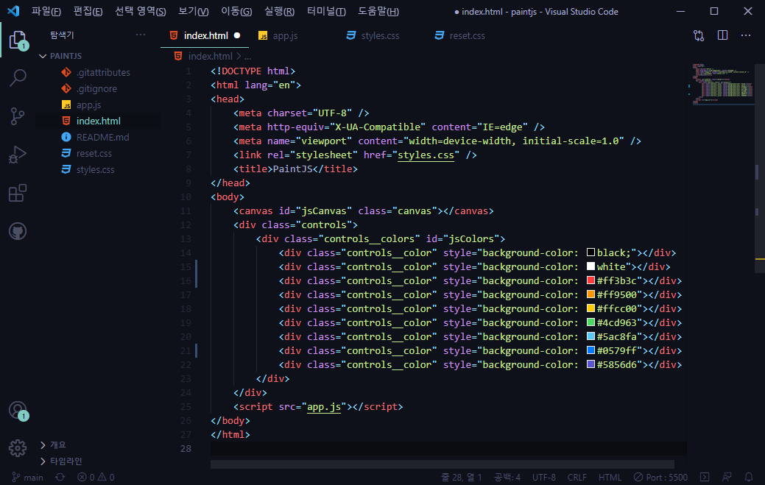Click the notifications bell in status bar
Image resolution: width=765 pixels, height=485 pixels.
[x=748, y=477]
